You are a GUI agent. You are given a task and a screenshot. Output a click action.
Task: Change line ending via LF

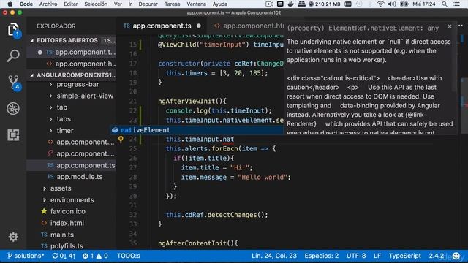[377, 256]
